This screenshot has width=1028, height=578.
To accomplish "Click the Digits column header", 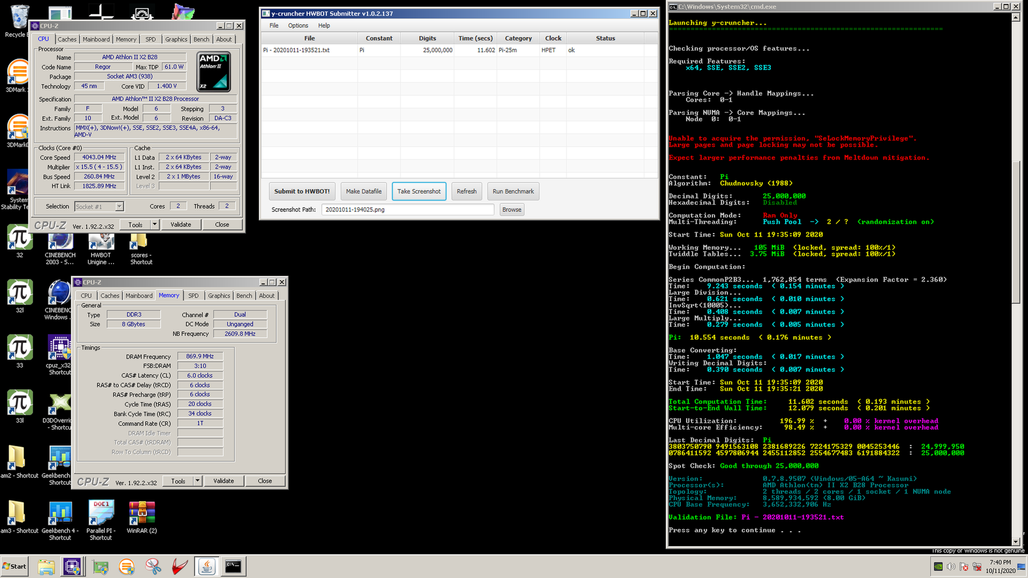I will click(x=427, y=39).
